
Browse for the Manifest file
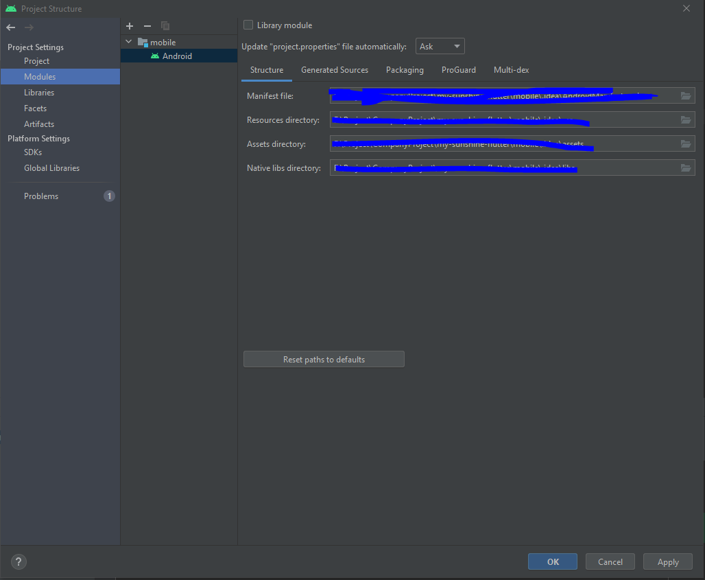pos(685,96)
